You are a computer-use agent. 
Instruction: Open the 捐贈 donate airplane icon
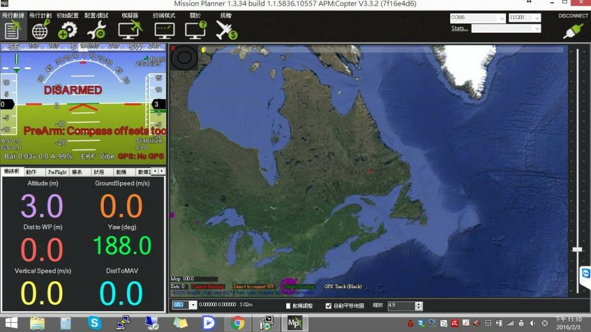point(226,30)
